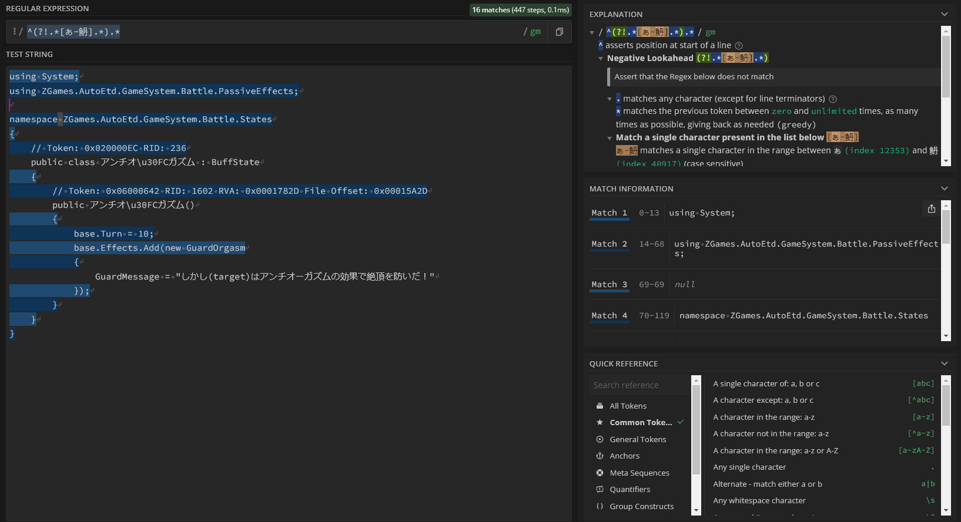Open the regex flags gm selector

(x=535, y=32)
